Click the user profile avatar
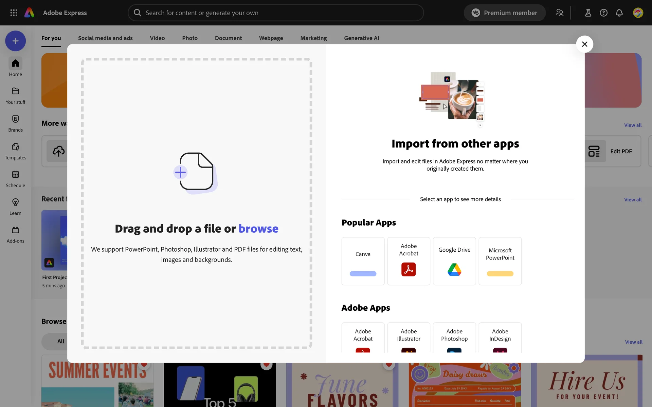652x407 pixels. (638, 13)
